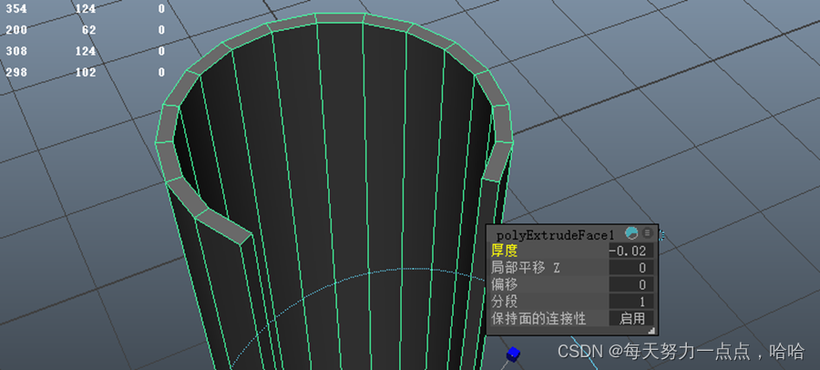Select the 厚度 attribute label
820x370 pixels.
[505, 251]
